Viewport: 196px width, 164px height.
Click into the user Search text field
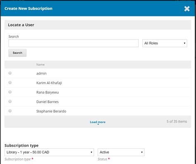74,43
